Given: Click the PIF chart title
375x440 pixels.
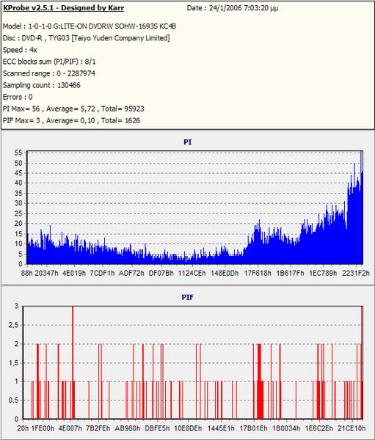Looking at the screenshot, I should click(187, 297).
